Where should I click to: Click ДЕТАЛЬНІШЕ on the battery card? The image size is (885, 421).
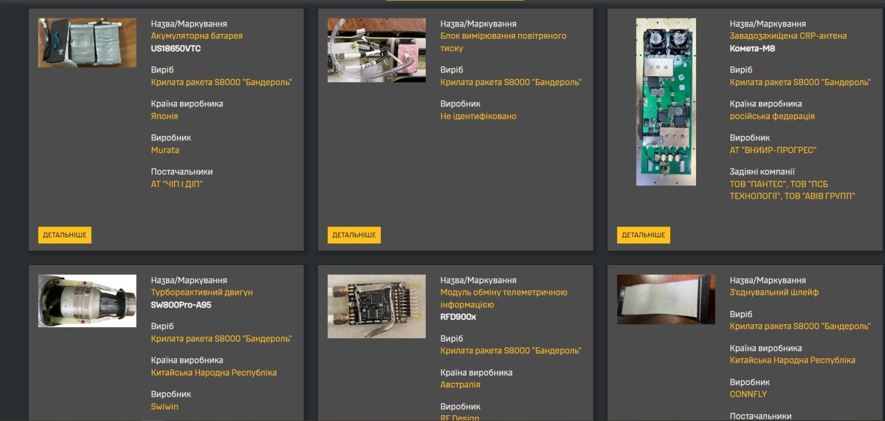click(x=65, y=235)
